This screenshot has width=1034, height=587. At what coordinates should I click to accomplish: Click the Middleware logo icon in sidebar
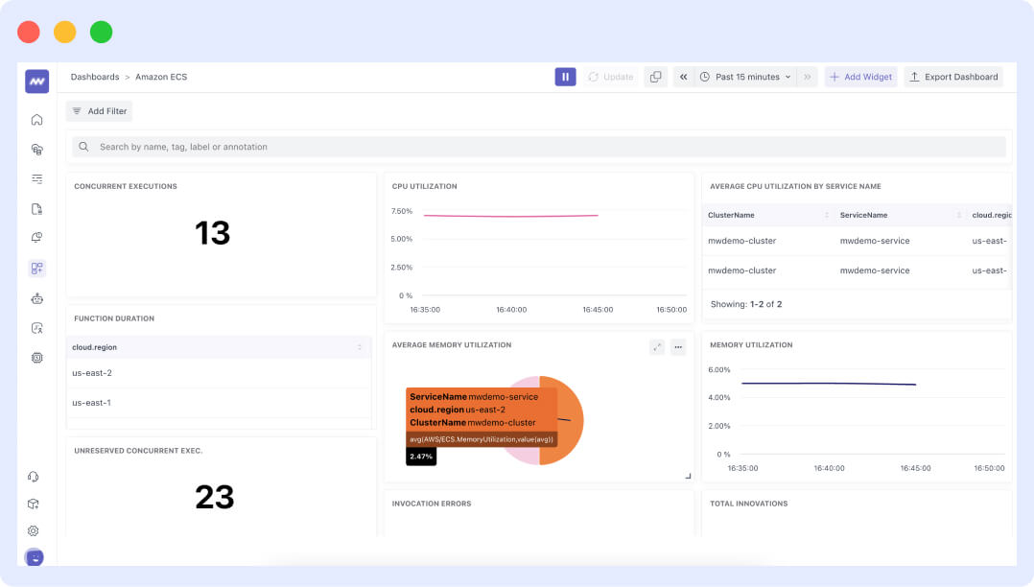(x=36, y=82)
